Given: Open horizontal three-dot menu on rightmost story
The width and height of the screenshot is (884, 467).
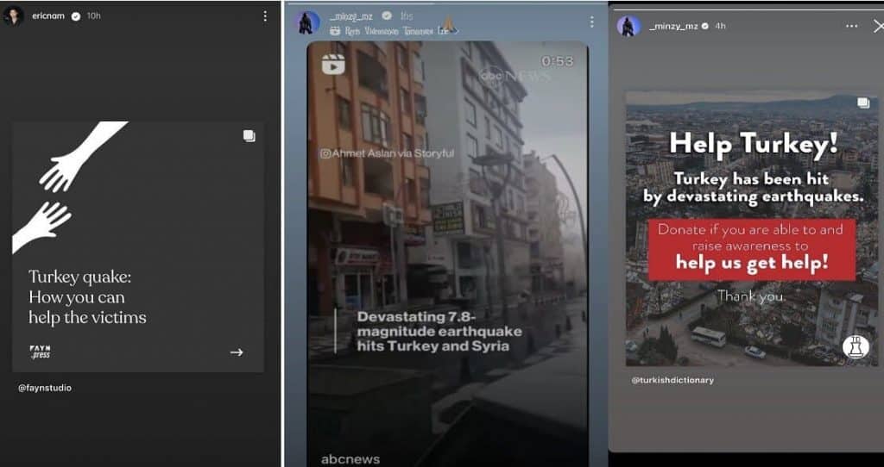Looking at the screenshot, I should click(851, 26).
